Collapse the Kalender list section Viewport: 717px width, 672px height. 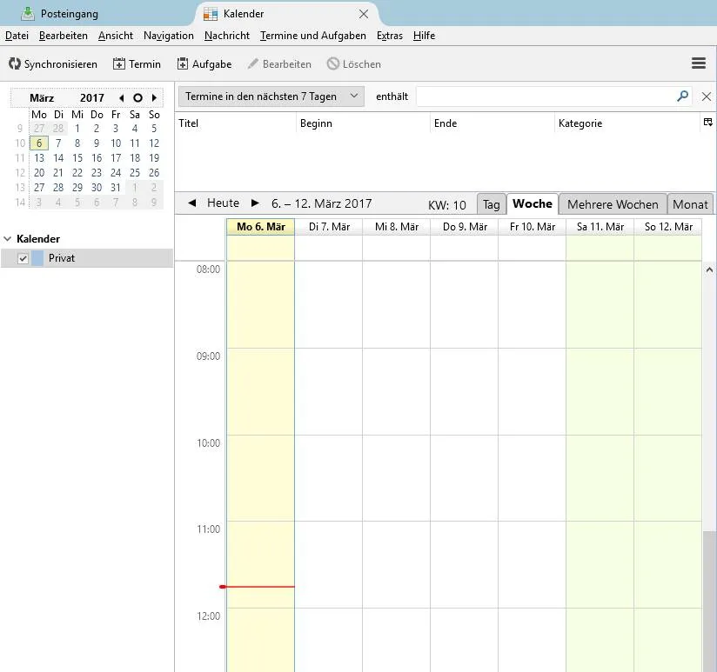pos(7,239)
